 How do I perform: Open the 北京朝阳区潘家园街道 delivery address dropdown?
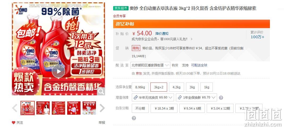[x=150, y=65]
